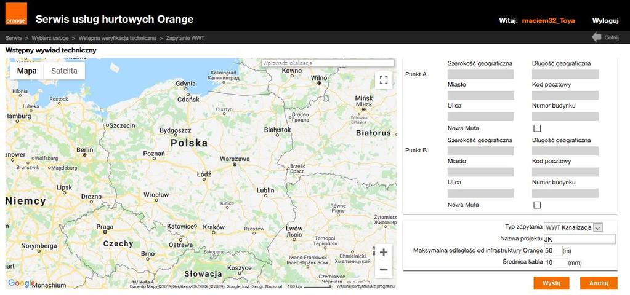This screenshot has width=630, height=295.
Task: Click Punkt A Numer budynku field
Action: pos(565,117)
